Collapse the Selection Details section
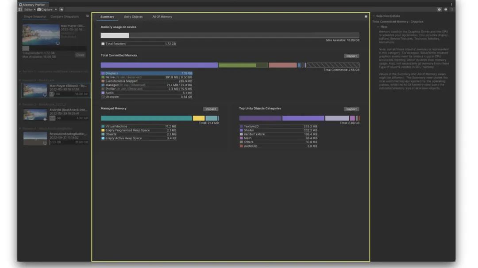Viewport: 478px width, 268px height. pyautogui.click(x=374, y=16)
